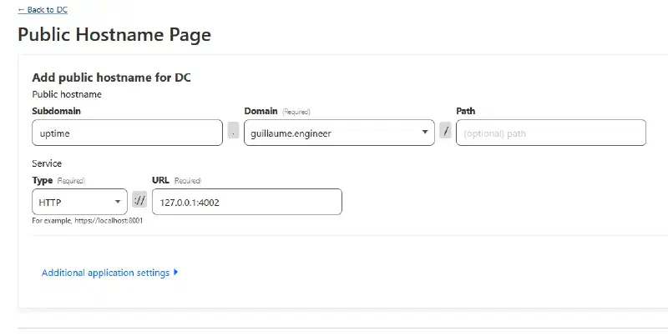
Task: Click the URL field with 127.0.0.1:4002
Action: tap(246, 202)
